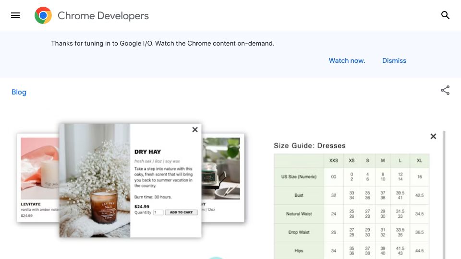Viewport: 461px width, 259px height.
Task: Click the 'M' column header
Action: coord(383,161)
